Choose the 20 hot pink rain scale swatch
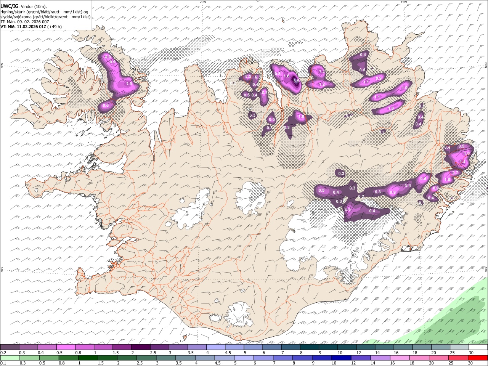The width and height of the screenshot is (488, 366). pyautogui.click(x=439, y=358)
